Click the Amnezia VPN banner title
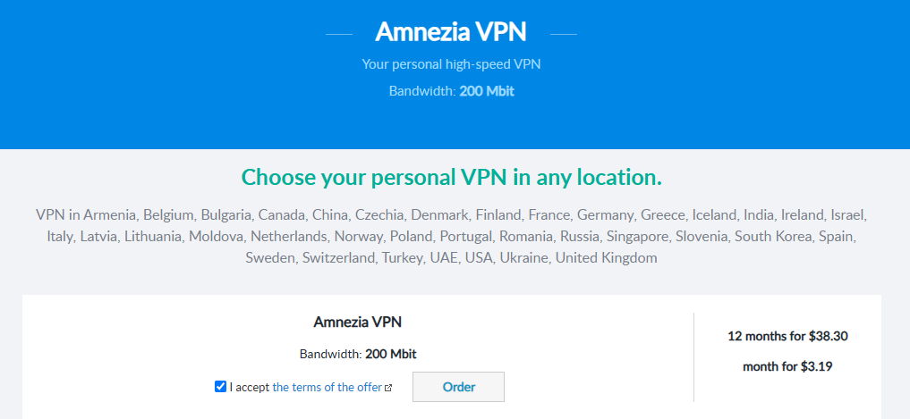This screenshot has width=910, height=419. tap(451, 32)
